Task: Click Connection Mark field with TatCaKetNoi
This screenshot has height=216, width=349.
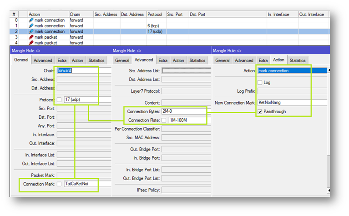Action: click(x=87, y=184)
